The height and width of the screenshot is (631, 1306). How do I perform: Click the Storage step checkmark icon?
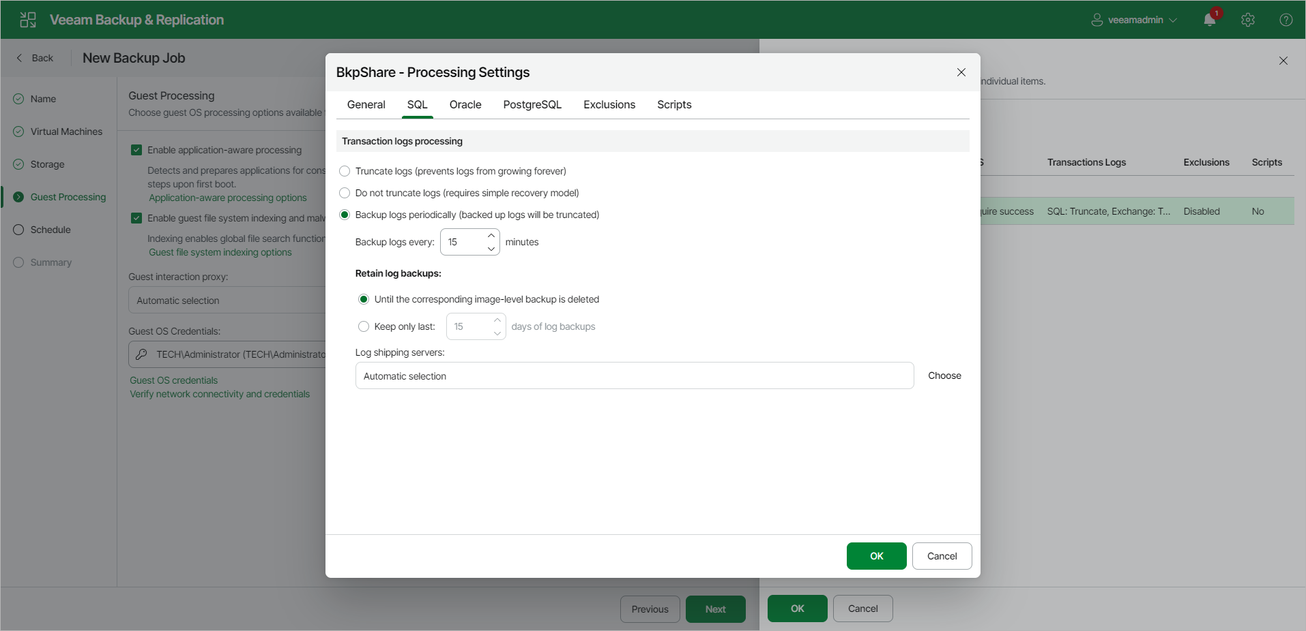click(18, 164)
